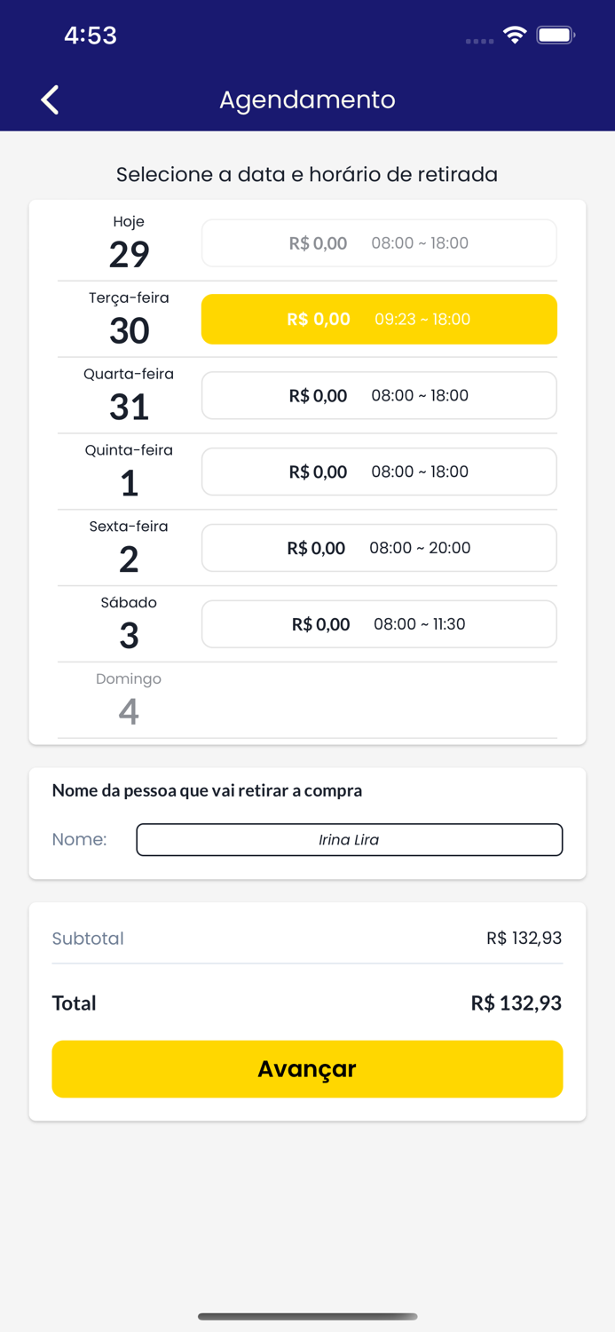
Task: Tap the battery indicator icon
Action: [556, 36]
